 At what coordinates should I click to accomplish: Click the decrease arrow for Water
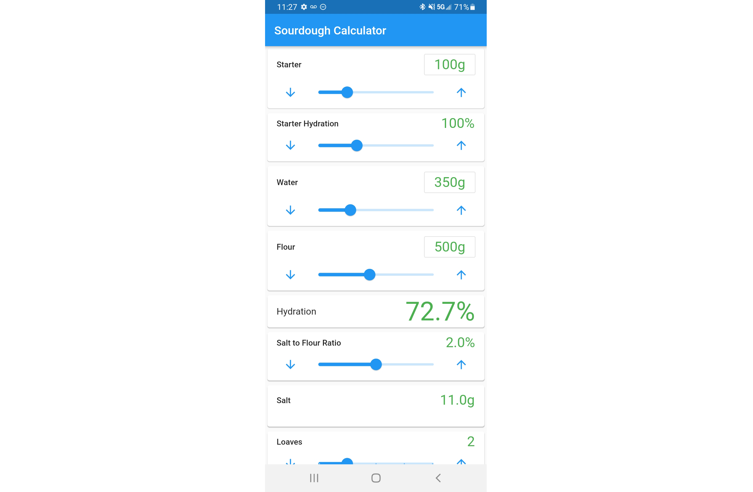tap(290, 209)
